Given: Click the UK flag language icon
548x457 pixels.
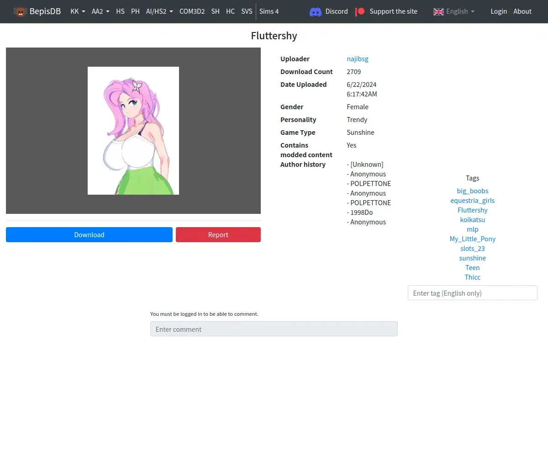Looking at the screenshot, I should pos(438,11).
